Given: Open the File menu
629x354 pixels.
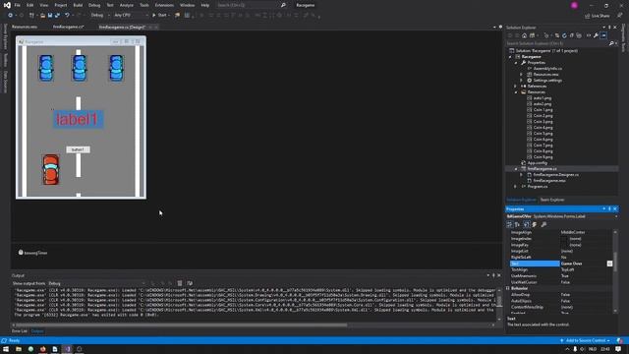Looking at the screenshot, I should coord(17,5).
